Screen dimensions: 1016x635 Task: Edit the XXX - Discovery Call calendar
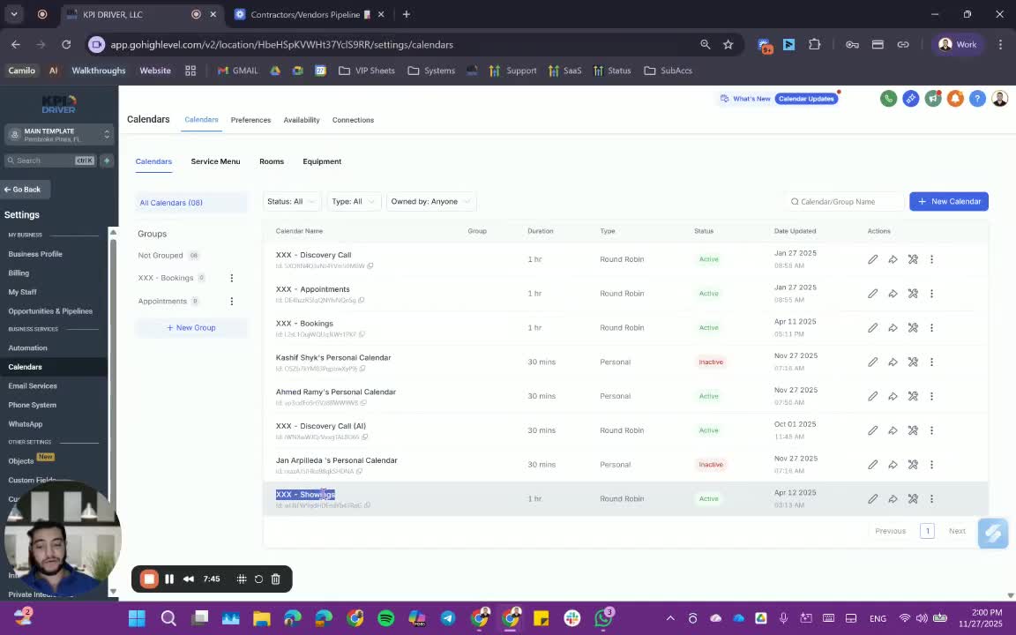[x=873, y=259]
